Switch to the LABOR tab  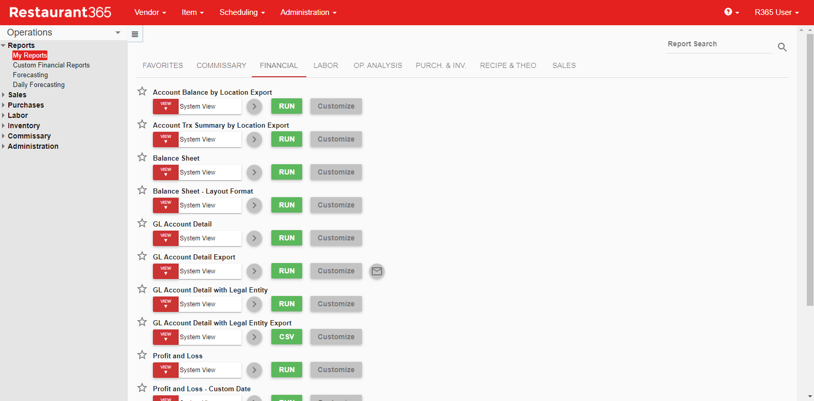tap(326, 65)
